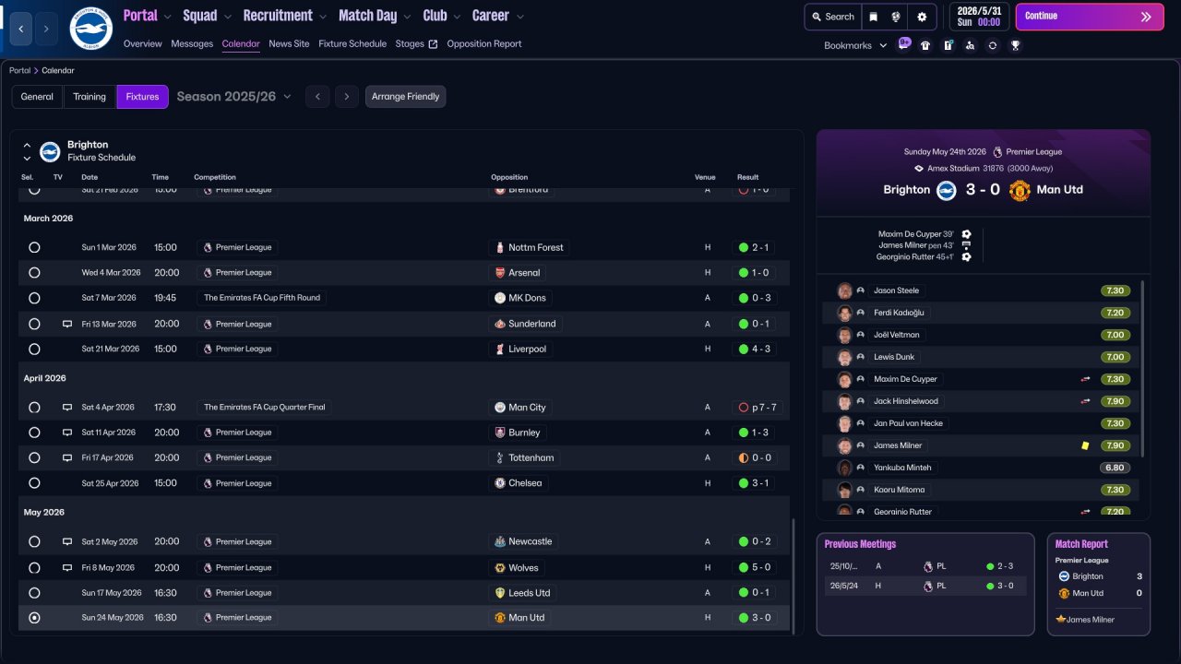This screenshot has height=664, width=1181.
Task: Click the player search bookmark icon
Action: [x=970, y=45]
